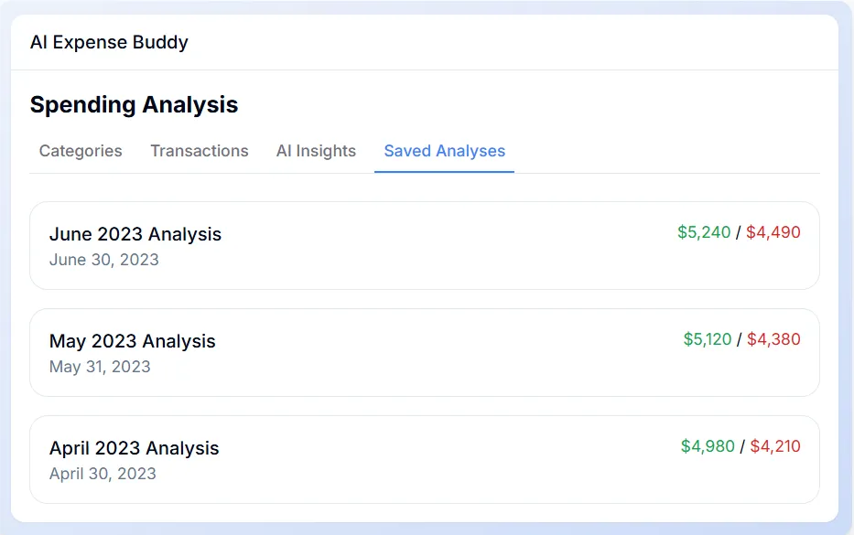
Task: Open the June 2023 Analysis card
Action: point(427,245)
